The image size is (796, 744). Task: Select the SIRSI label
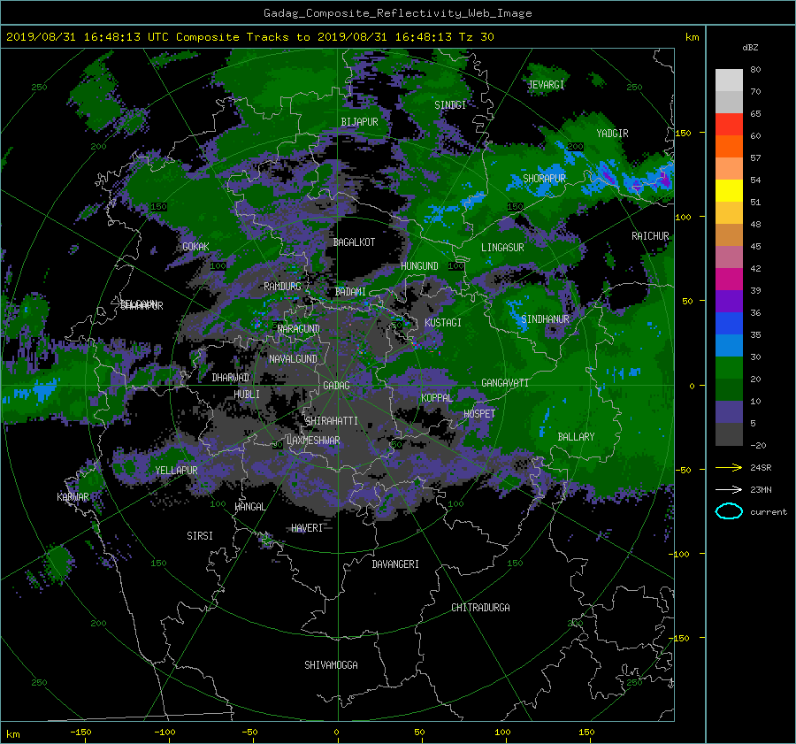200,536
